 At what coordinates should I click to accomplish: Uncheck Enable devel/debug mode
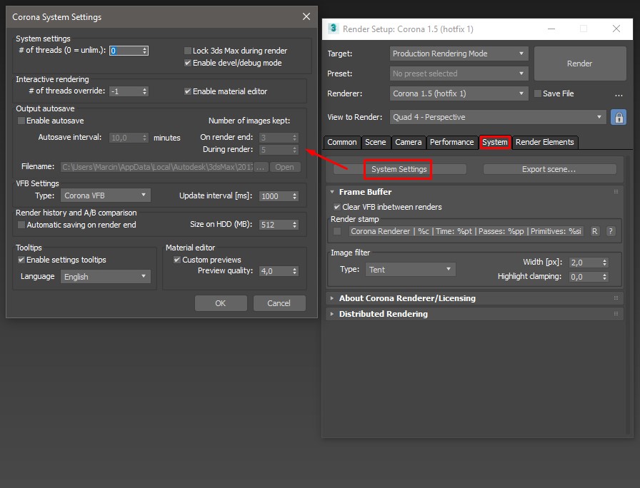(x=188, y=63)
